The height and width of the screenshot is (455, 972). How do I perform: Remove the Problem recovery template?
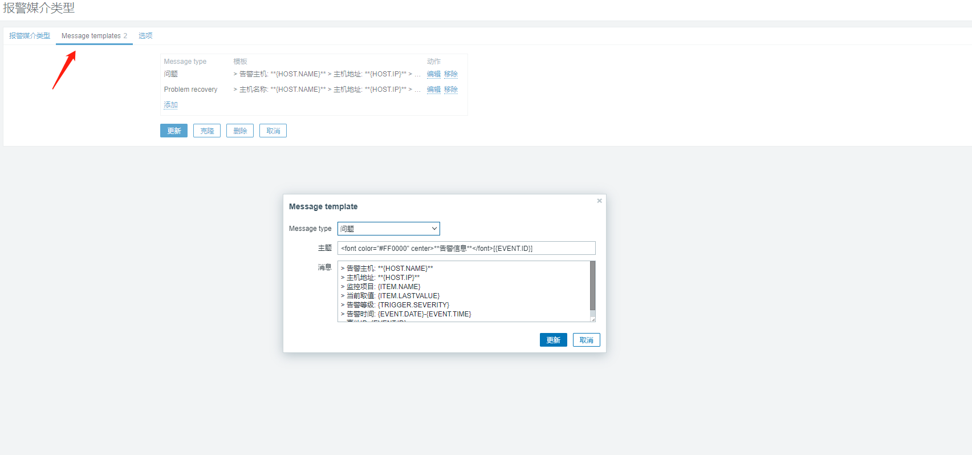click(451, 90)
